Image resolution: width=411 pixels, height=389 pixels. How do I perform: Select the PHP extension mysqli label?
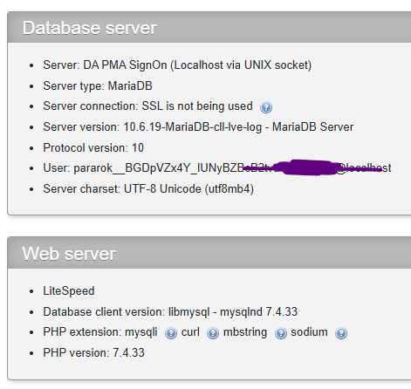[x=100, y=332]
